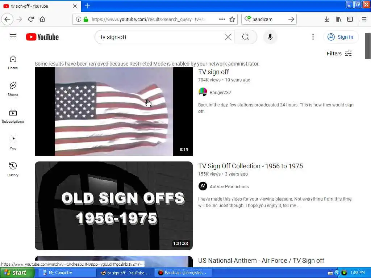Open YouTube settings three-dot menu
This screenshot has height=278, width=371.
(313, 37)
